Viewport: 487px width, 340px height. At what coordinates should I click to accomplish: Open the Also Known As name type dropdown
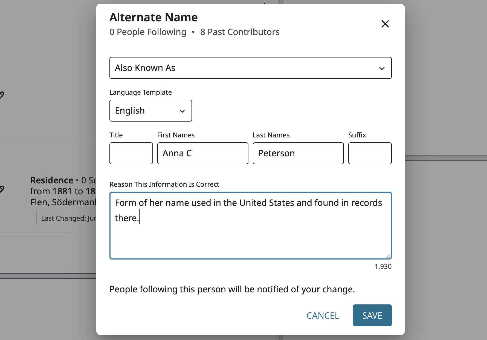point(250,68)
